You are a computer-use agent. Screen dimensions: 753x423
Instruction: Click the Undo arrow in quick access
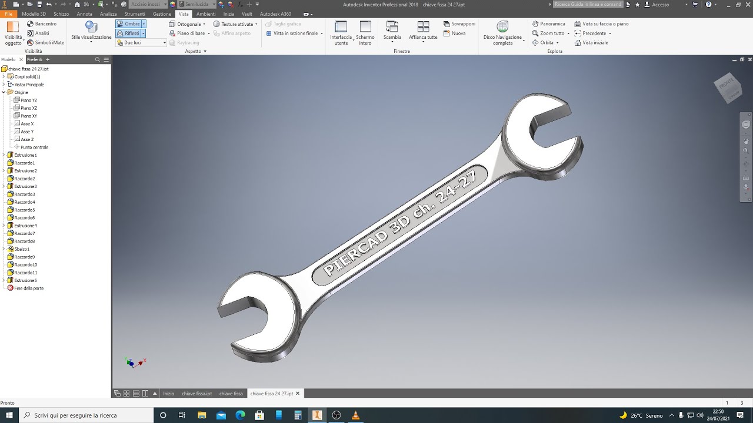pos(49,4)
